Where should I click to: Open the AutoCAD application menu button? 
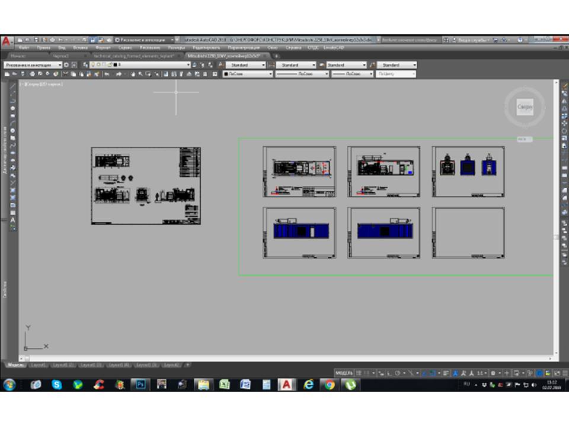tap(7, 41)
